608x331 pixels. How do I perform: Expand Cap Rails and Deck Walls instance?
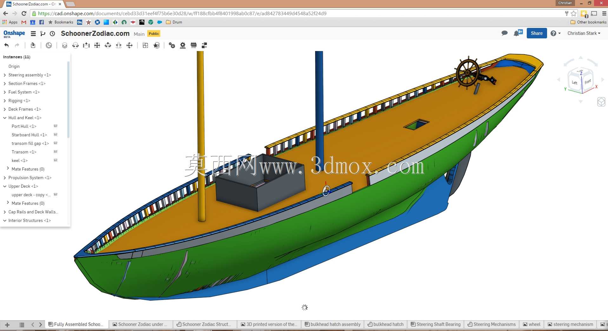coord(5,212)
